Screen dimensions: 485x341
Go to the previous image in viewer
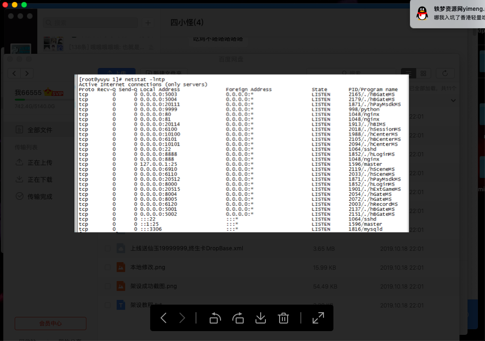pyautogui.click(x=163, y=318)
